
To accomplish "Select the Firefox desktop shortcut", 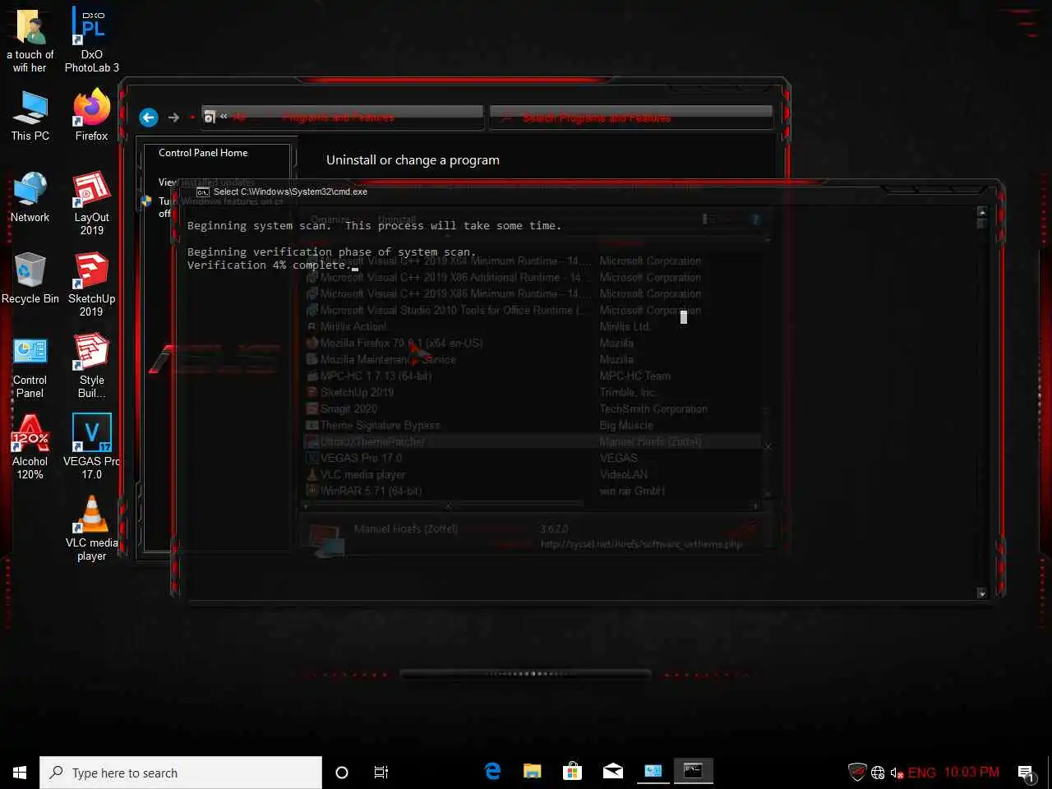I will click(x=92, y=116).
